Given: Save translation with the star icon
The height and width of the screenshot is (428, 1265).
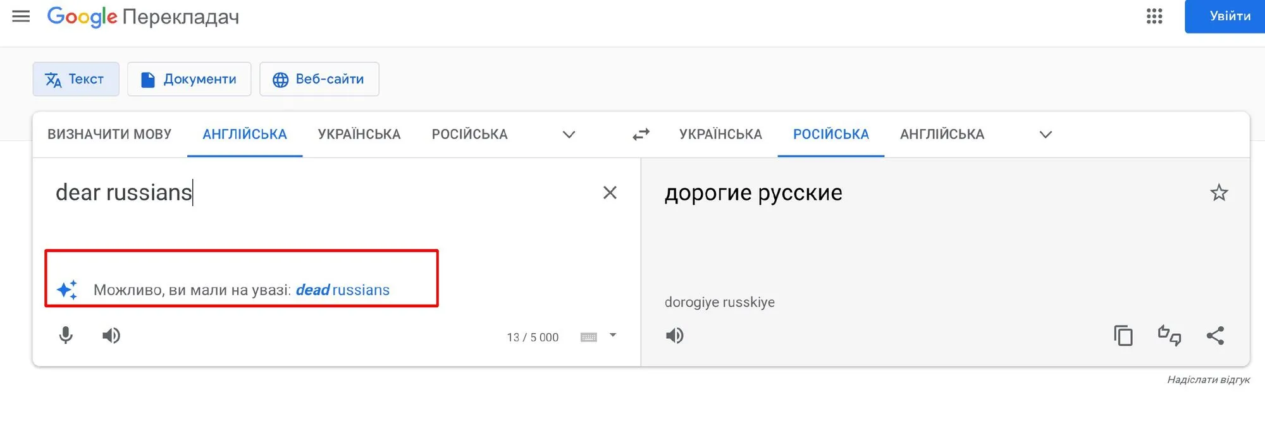Looking at the screenshot, I should 1219,193.
